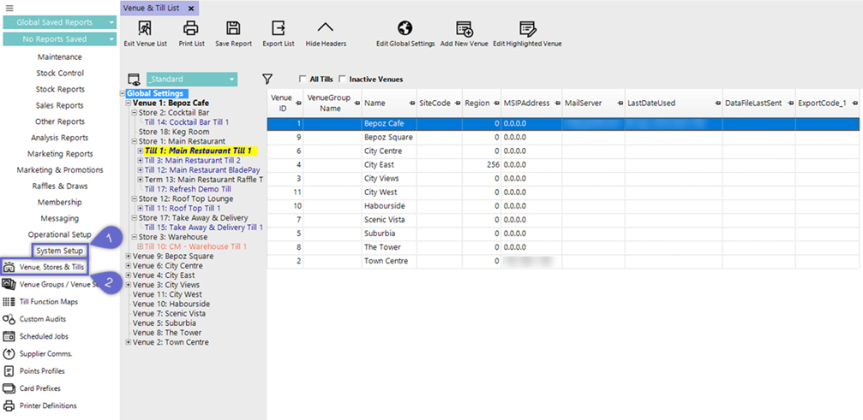This screenshot has width=863, height=420.
Task: Click the filter funnel icon
Action: 267,79
